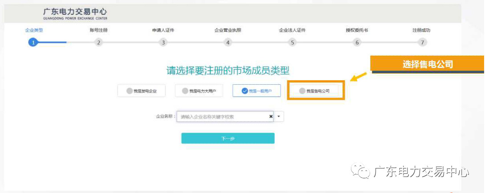This screenshot has width=485, height=193.
Task: Click the 授权委托书 step label
Action: (357, 30)
